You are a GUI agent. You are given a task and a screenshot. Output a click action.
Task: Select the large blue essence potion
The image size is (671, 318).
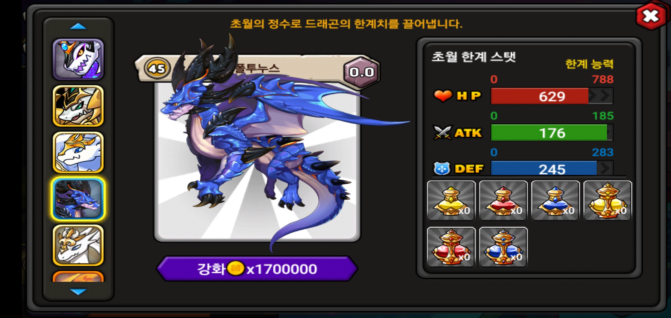point(503,247)
